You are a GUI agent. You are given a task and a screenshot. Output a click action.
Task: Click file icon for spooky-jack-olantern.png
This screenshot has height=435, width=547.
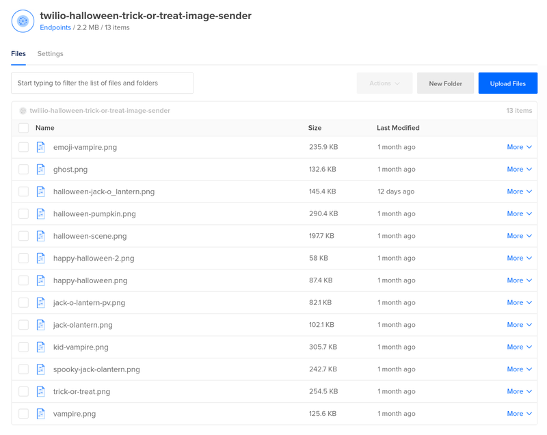pyautogui.click(x=41, y=369)
